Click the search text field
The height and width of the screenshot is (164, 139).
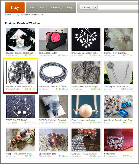click(x=118, y=8)
